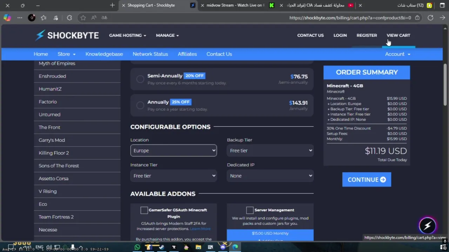The width and height of the screenshot is (449, 252).
Task: Open the Location dropdown showing Europe
Action: 174,150
